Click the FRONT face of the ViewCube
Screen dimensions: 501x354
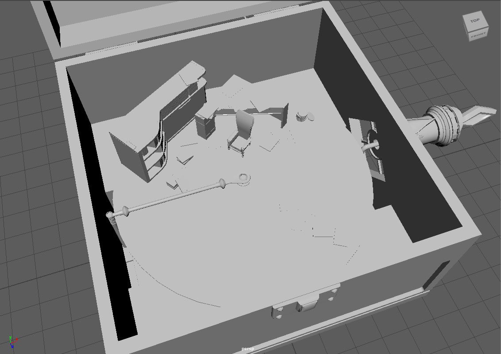click(478, 35)
